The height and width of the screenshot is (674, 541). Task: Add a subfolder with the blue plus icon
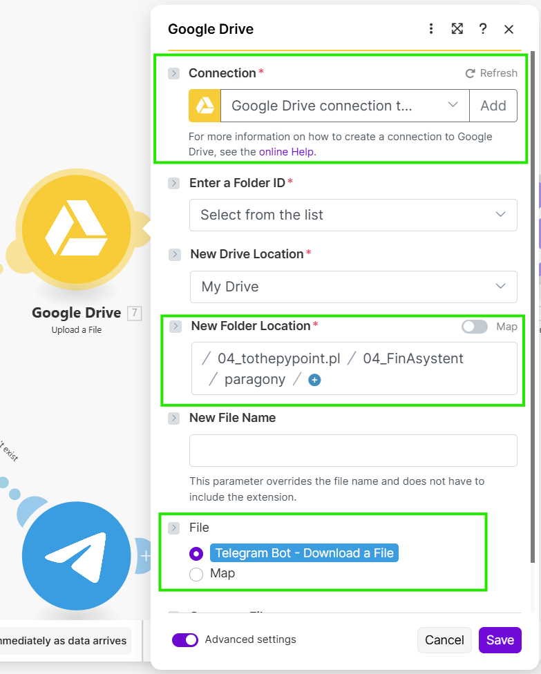[x=314, y=380]
